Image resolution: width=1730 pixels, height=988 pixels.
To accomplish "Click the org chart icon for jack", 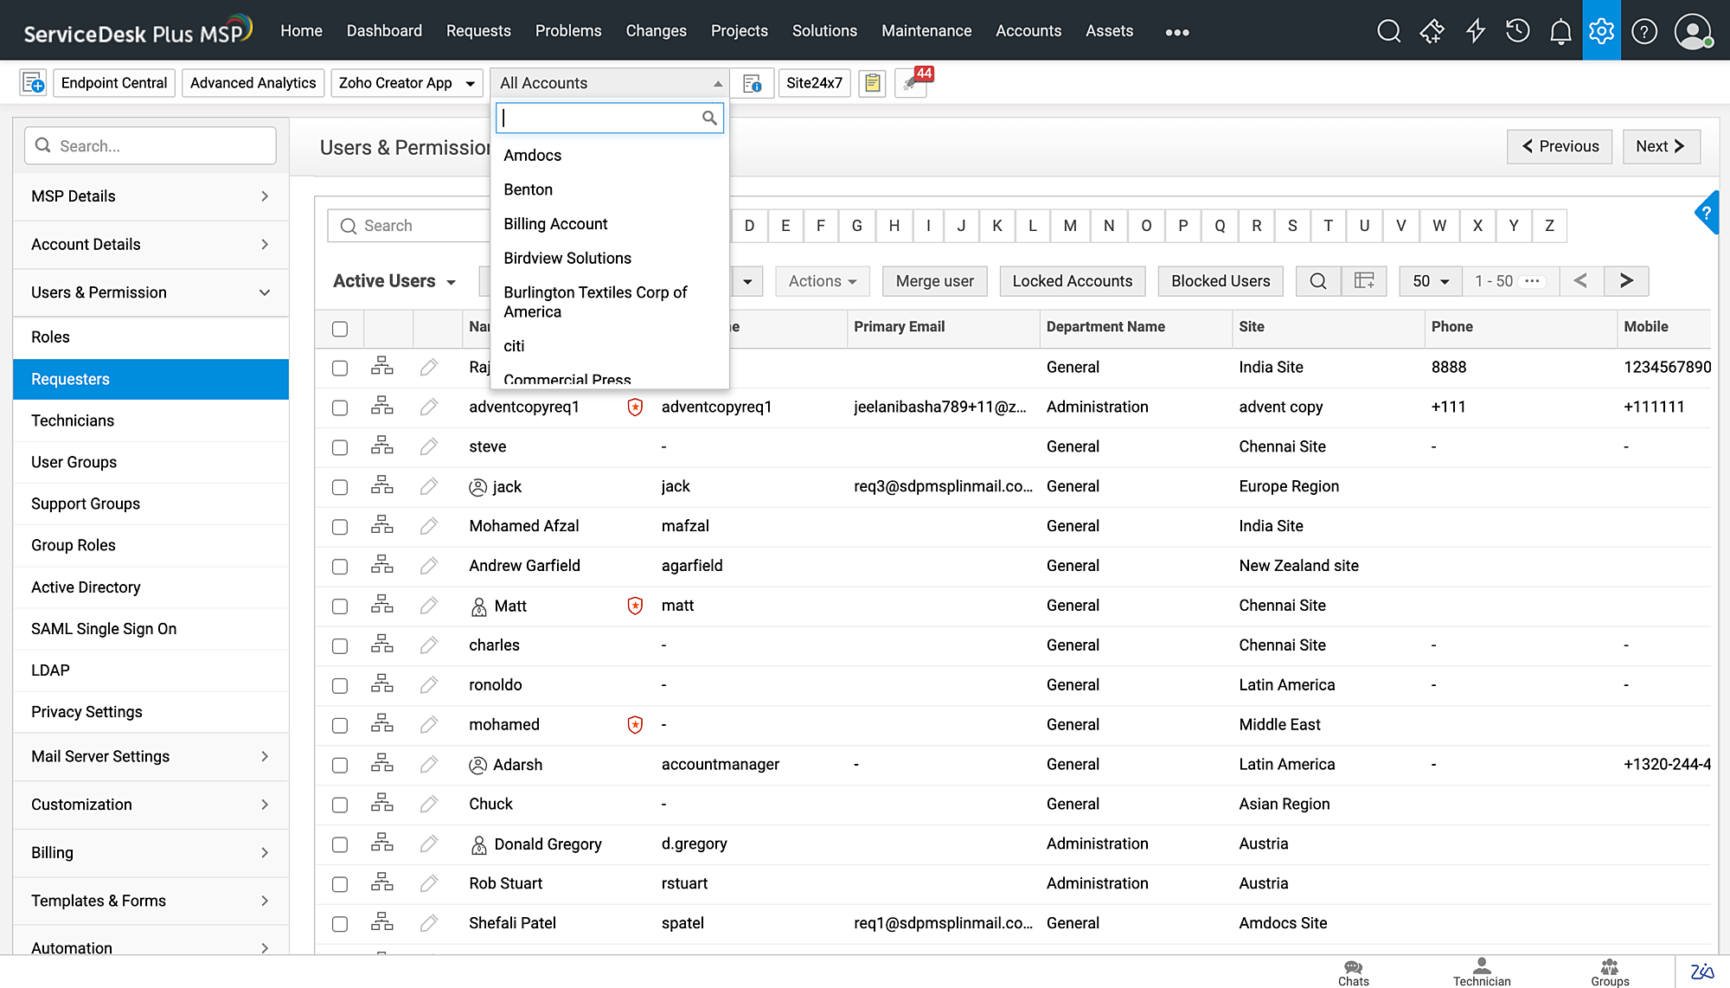I will 381,486.
